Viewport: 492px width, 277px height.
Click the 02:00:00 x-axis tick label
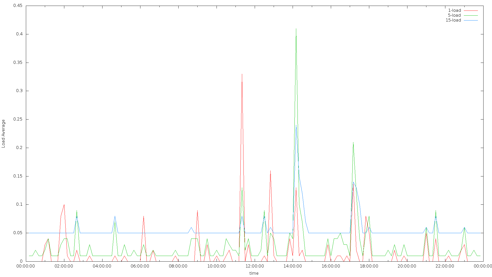(64, 266)
